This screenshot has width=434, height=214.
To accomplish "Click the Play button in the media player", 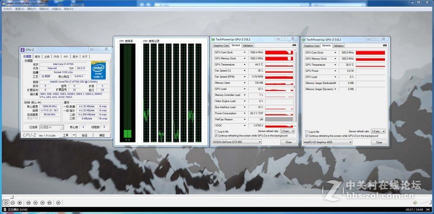I will click(x=6, y=203).
